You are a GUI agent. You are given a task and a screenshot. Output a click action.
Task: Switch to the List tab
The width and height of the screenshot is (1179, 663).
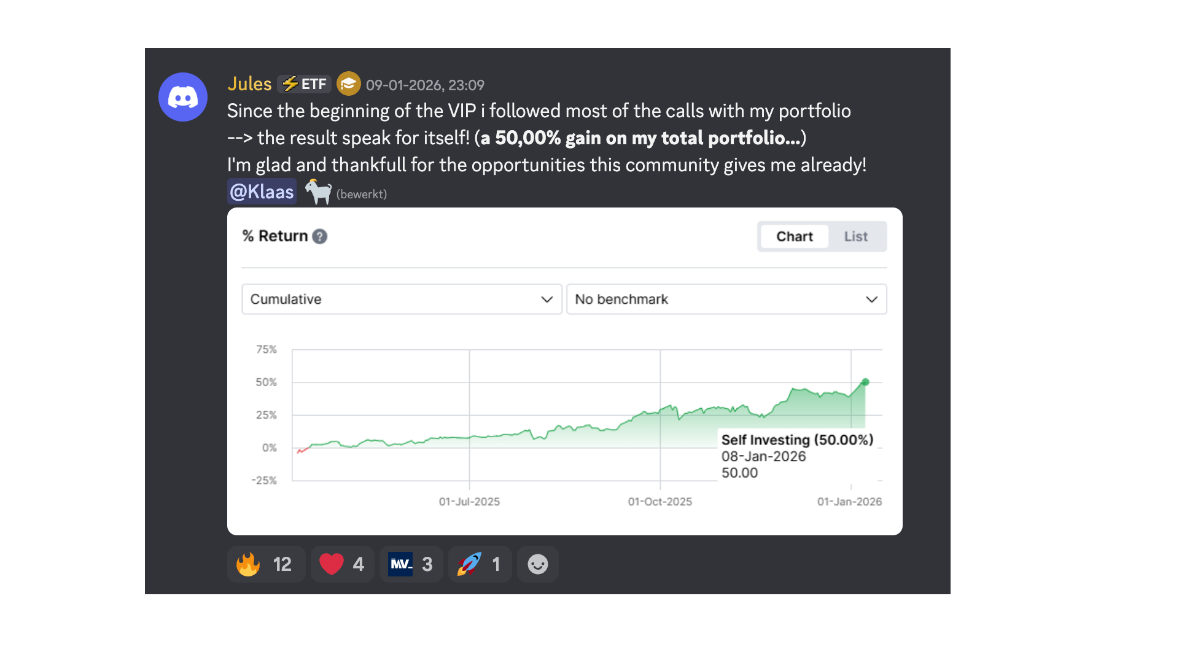(855, 236)
